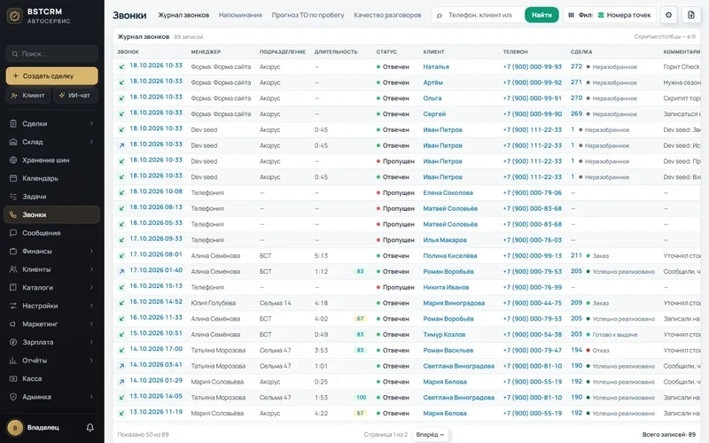Expand the Зарплата submenu chevron
Screen dimensions: 709x443
click(x=91, y=342)
